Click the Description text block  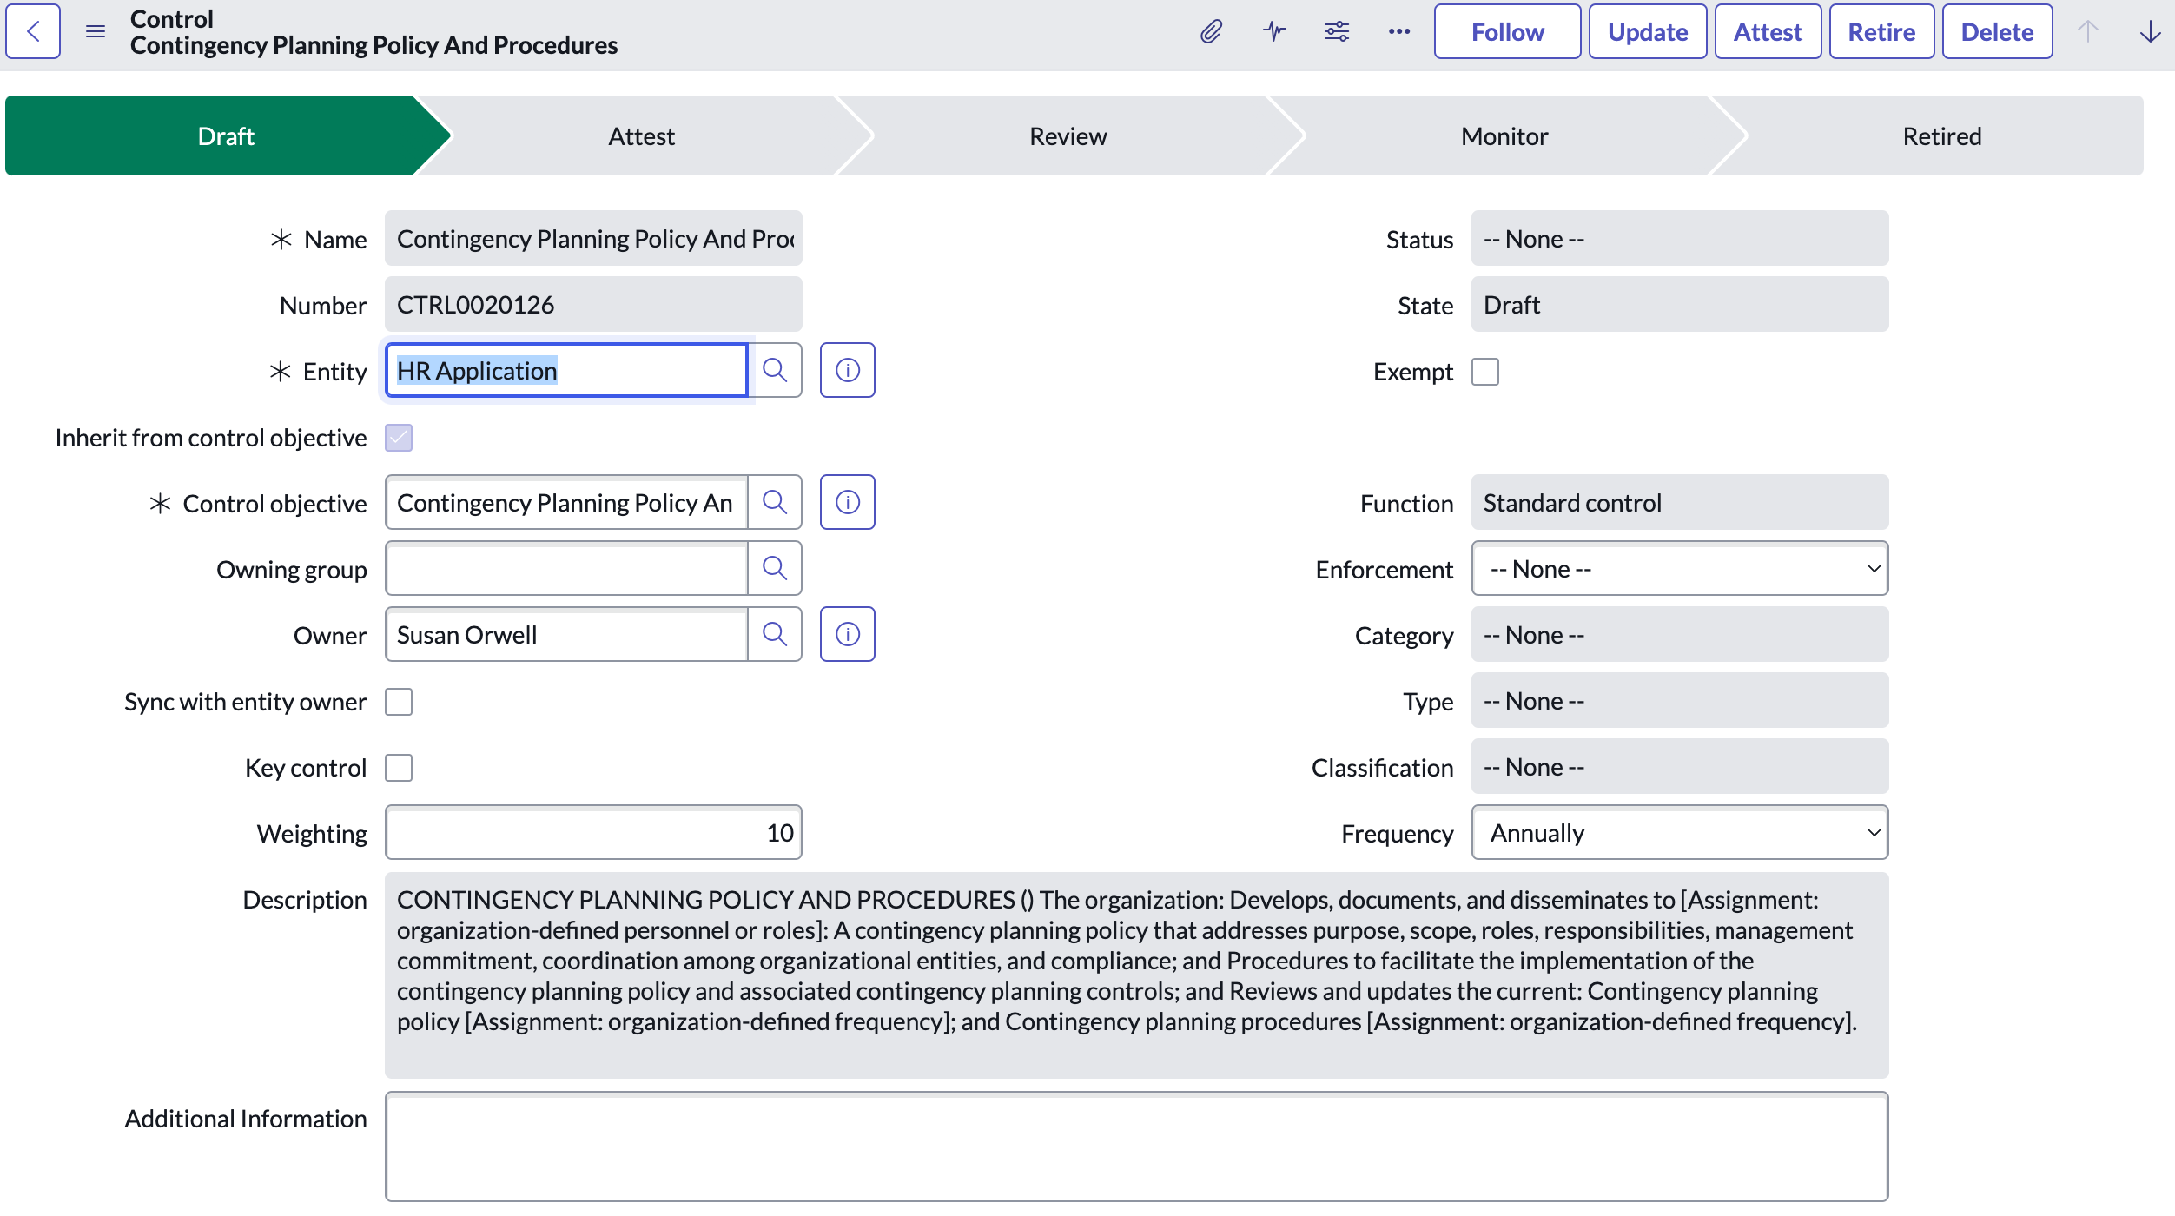coord(1137,975)
